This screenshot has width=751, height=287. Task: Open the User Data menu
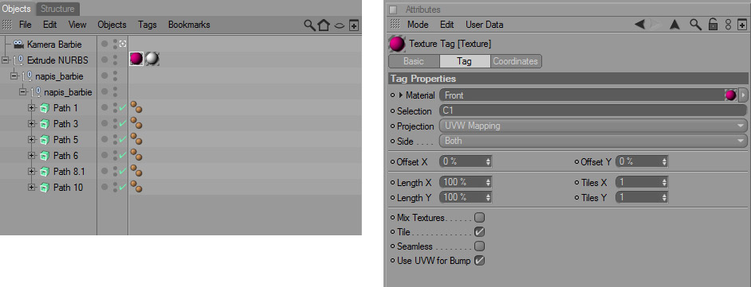(484, 25)
